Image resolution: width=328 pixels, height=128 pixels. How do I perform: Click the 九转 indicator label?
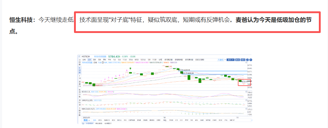pyautogui.click(x=100, y=63)
